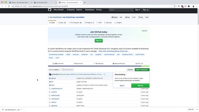Viewport: 199px width, 112px height.
Task: Close the downloads bar
Action: click(197, 110)
